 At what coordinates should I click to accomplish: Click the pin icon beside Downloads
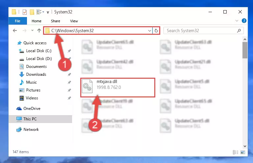[69, 74]
